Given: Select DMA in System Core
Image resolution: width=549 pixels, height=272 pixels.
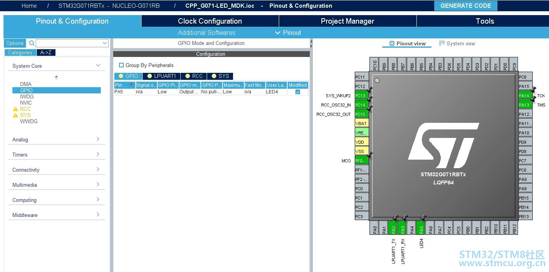Looking at the screenshot, I should coord(26,84).
